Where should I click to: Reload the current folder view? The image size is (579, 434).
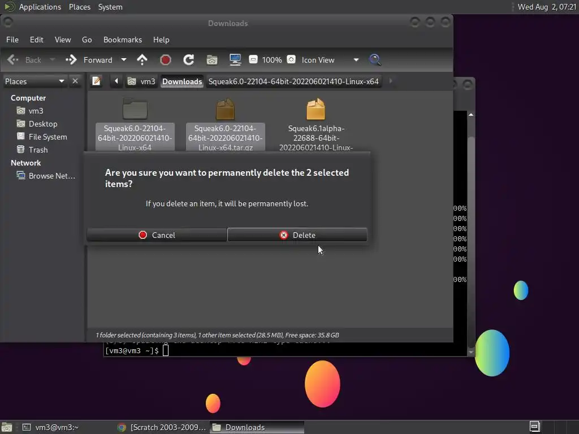pos(189,60)
